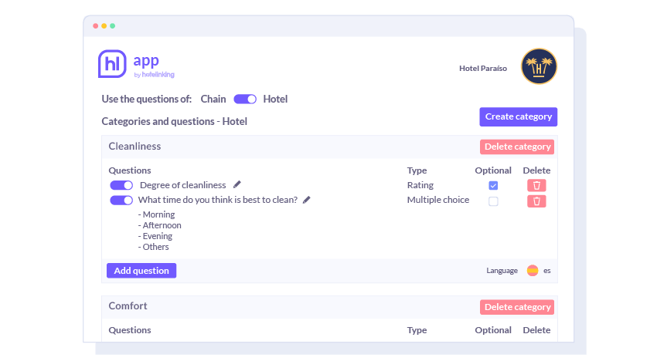Open the Hotel Paraíso avatar icon
Viewport: 657px width, 361px height.
[539, 67]
